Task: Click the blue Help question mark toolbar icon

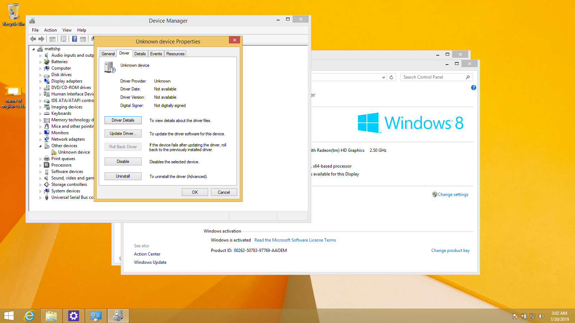Action: (75, 39)
